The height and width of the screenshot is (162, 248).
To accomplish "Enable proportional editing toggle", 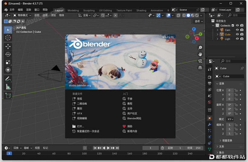I will (x=116, y=15).
